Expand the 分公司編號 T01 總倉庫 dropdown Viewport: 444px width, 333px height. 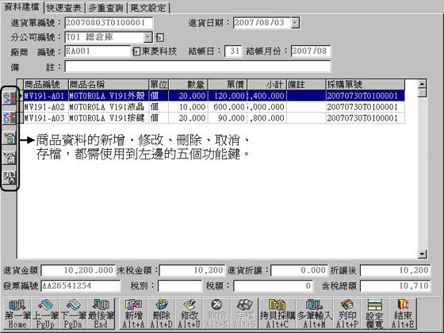147,37
